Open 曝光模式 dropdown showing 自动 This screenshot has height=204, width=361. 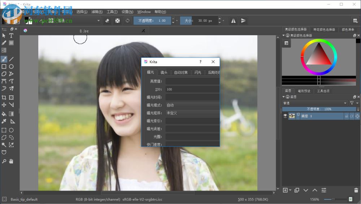tap(192, 105)
